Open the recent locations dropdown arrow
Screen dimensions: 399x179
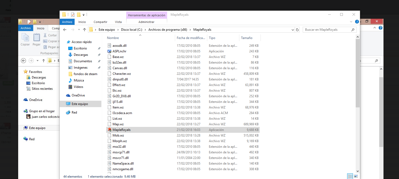[x=79, y=30]
